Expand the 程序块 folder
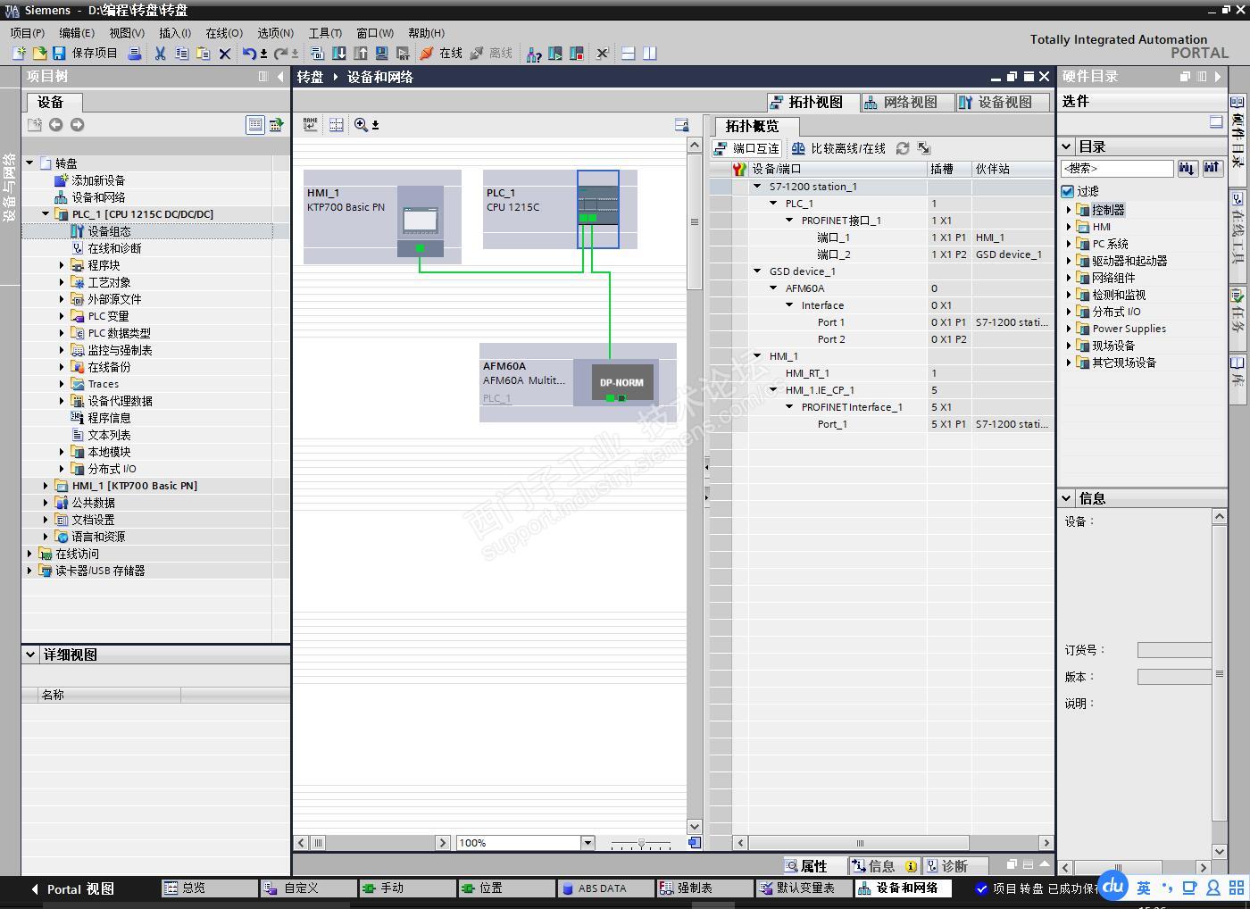 coord(62,265)
